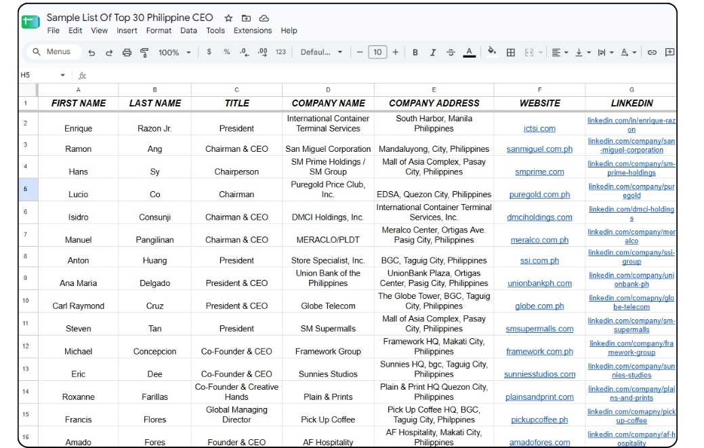This screenshot has height=448, width=704.
Task: Toggle bold formatting
Action: 415,52
